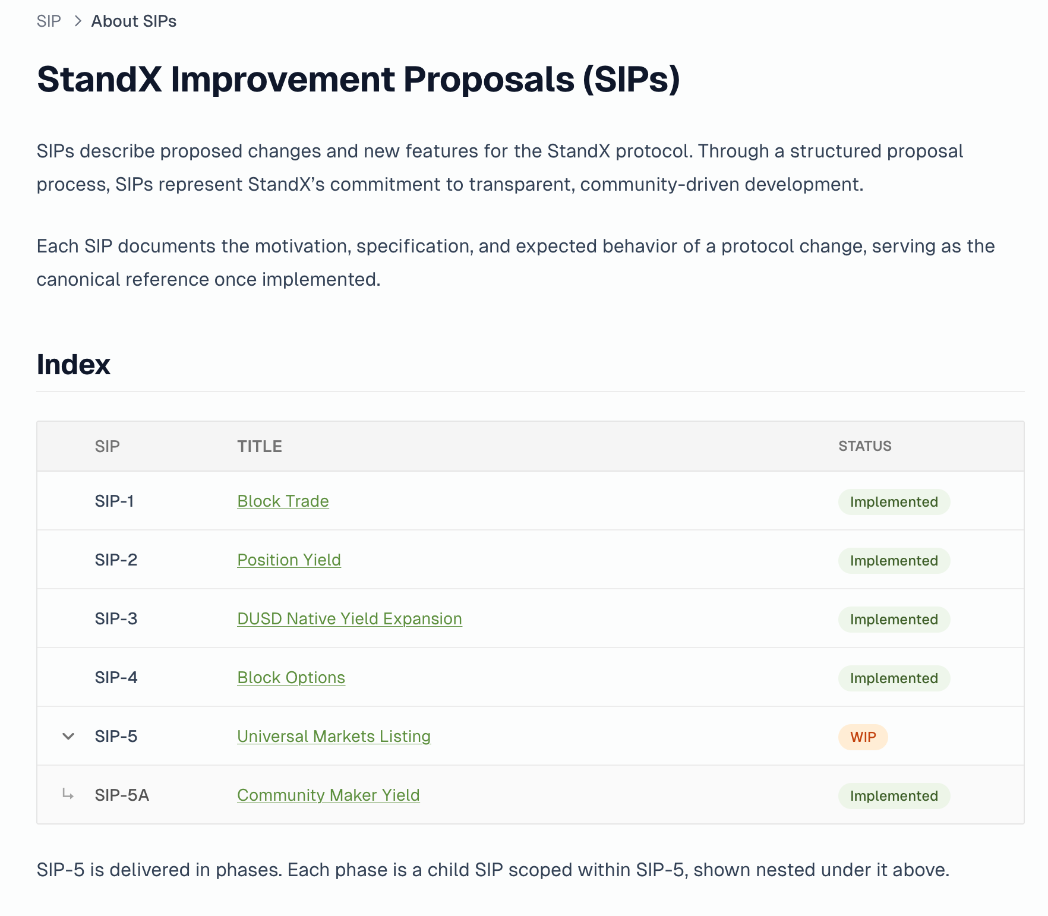Screen dimensions: 1048x916
Task: Open the Universal Markets Listing link
Action: [334, 737]
